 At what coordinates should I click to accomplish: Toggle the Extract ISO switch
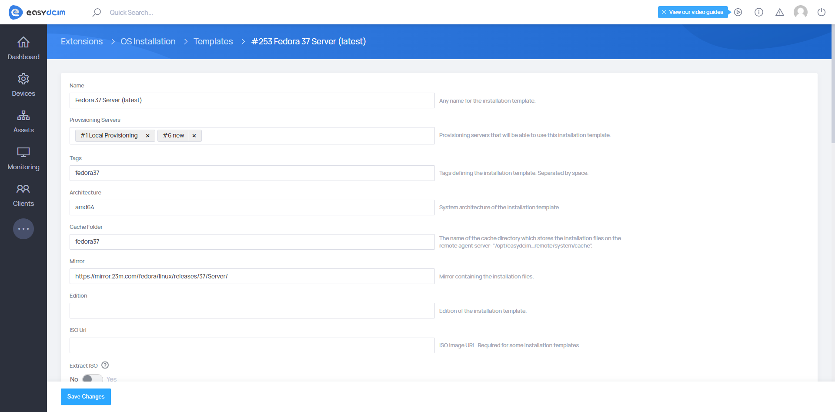93,379
